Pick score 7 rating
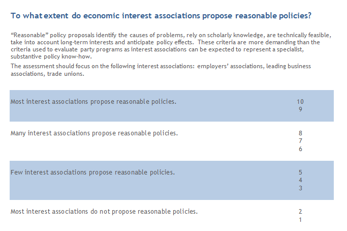Viewport: 347px width, 231px height. pos(300,141)
